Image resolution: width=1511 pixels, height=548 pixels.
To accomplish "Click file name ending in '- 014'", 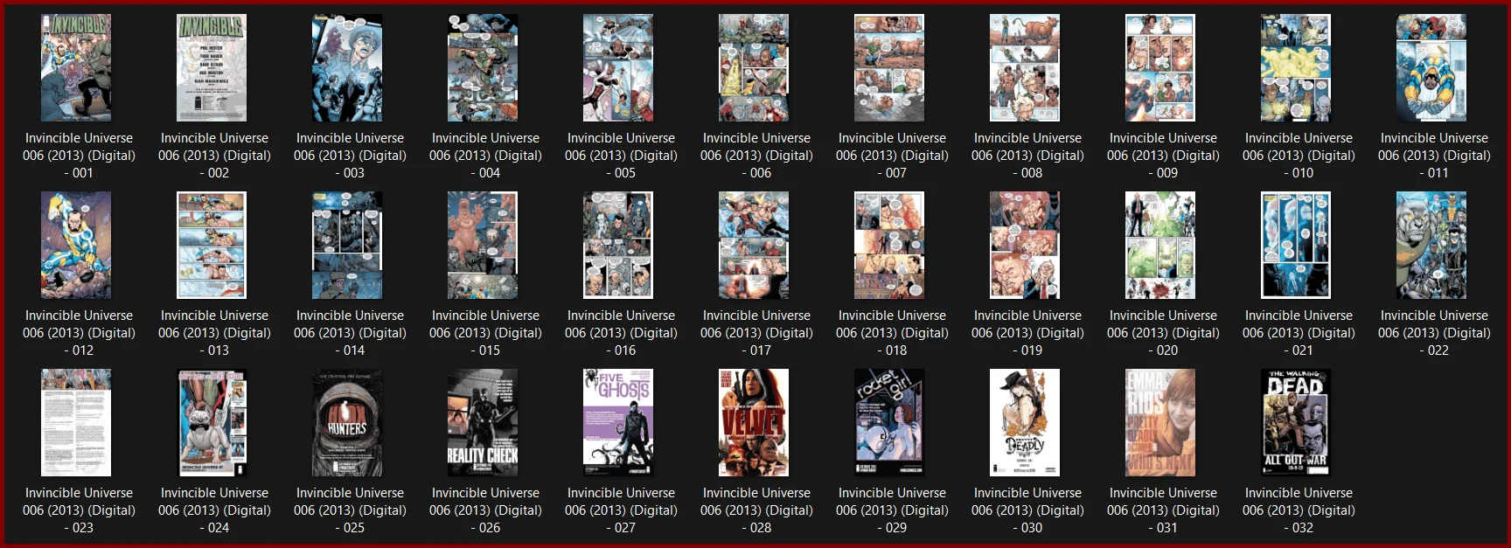I will (x=350, y=333).
